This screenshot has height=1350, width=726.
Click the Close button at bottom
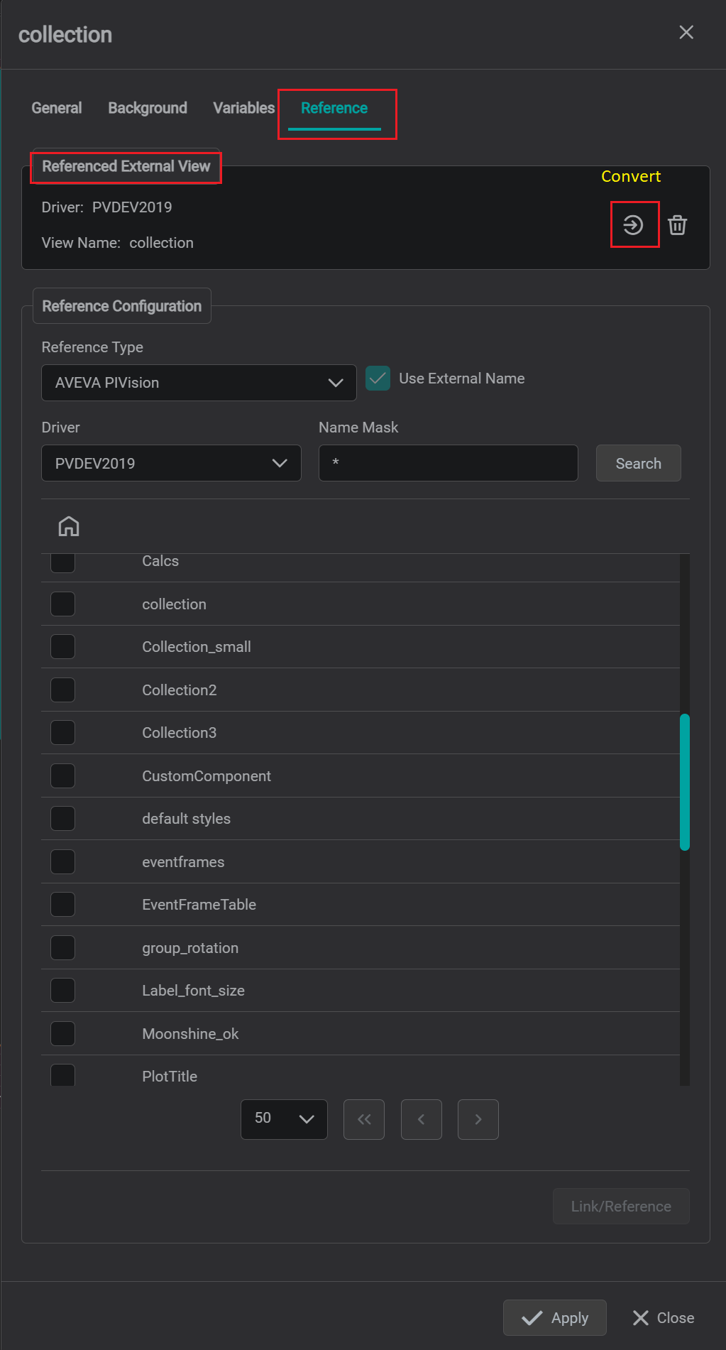click(x=664, y=1318)
